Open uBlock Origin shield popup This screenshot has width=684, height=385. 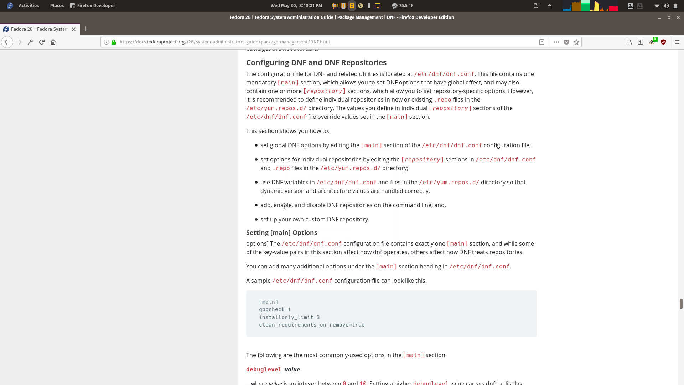point(663,42)
